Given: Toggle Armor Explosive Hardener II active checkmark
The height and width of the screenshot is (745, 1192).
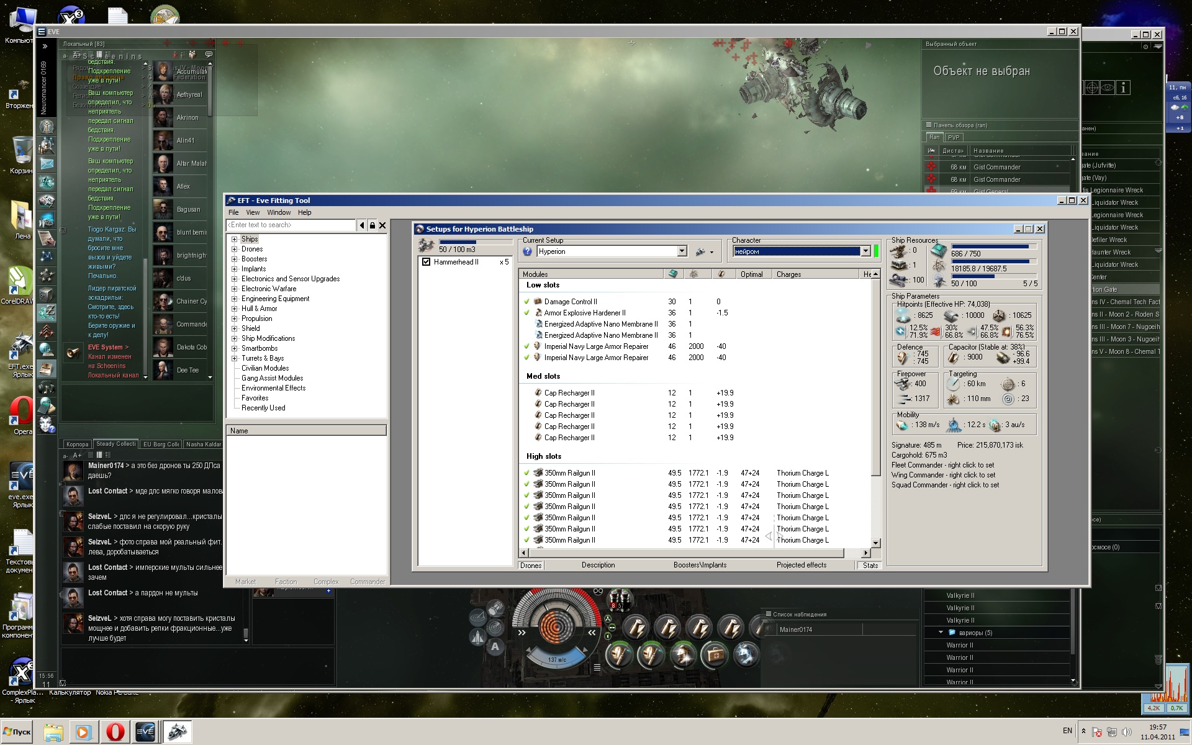Looking at the screenshot, I should tap(527, 313).
